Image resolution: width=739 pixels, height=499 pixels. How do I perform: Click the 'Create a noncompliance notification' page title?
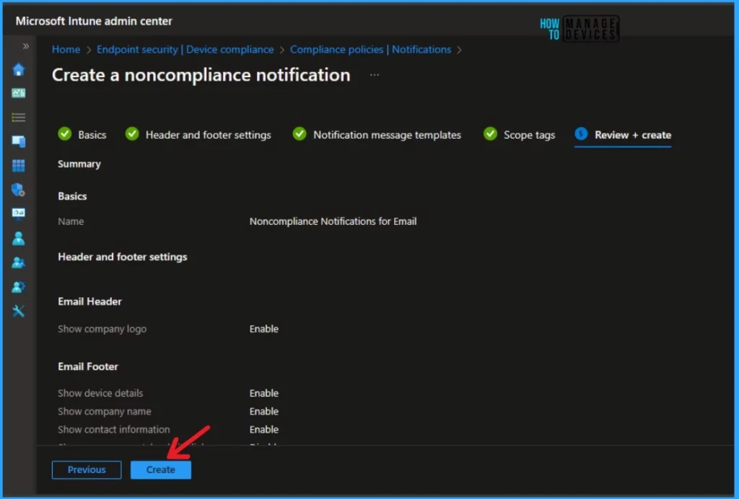201,75
